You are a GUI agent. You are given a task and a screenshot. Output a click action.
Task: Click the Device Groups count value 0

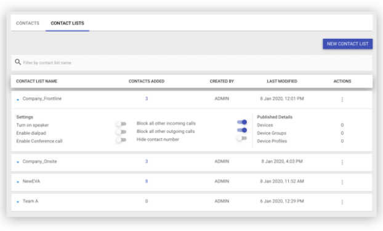[342, 133]
